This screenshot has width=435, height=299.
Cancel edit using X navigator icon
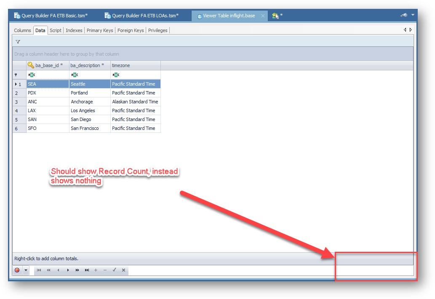click(123, 270)
